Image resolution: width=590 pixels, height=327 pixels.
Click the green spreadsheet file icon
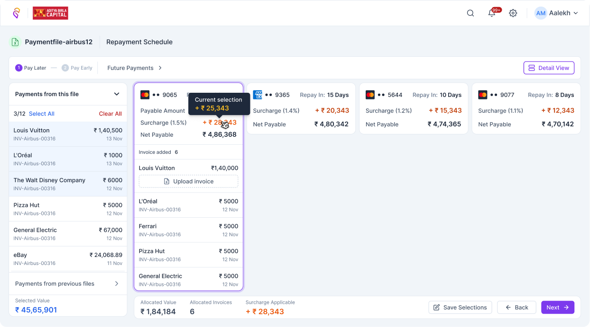[15, 42]
